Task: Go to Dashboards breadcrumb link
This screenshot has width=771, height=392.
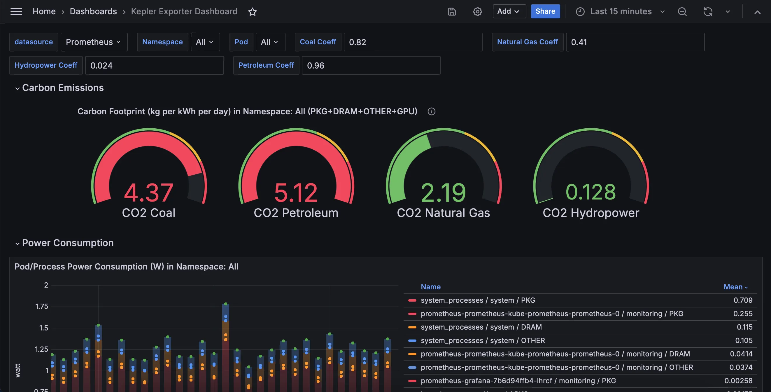Action: [93, 11]
